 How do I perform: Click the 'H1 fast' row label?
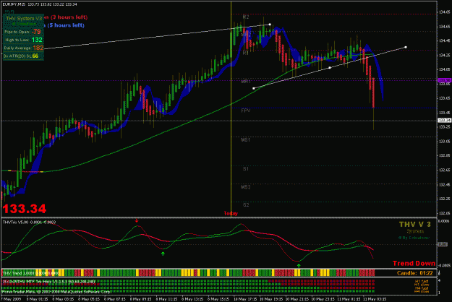click(422, 281)
